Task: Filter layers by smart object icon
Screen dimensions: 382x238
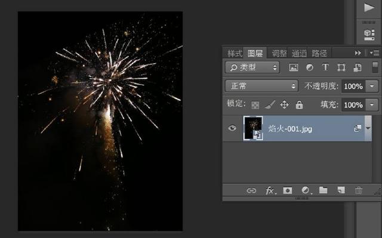Action: pos(358,67)
